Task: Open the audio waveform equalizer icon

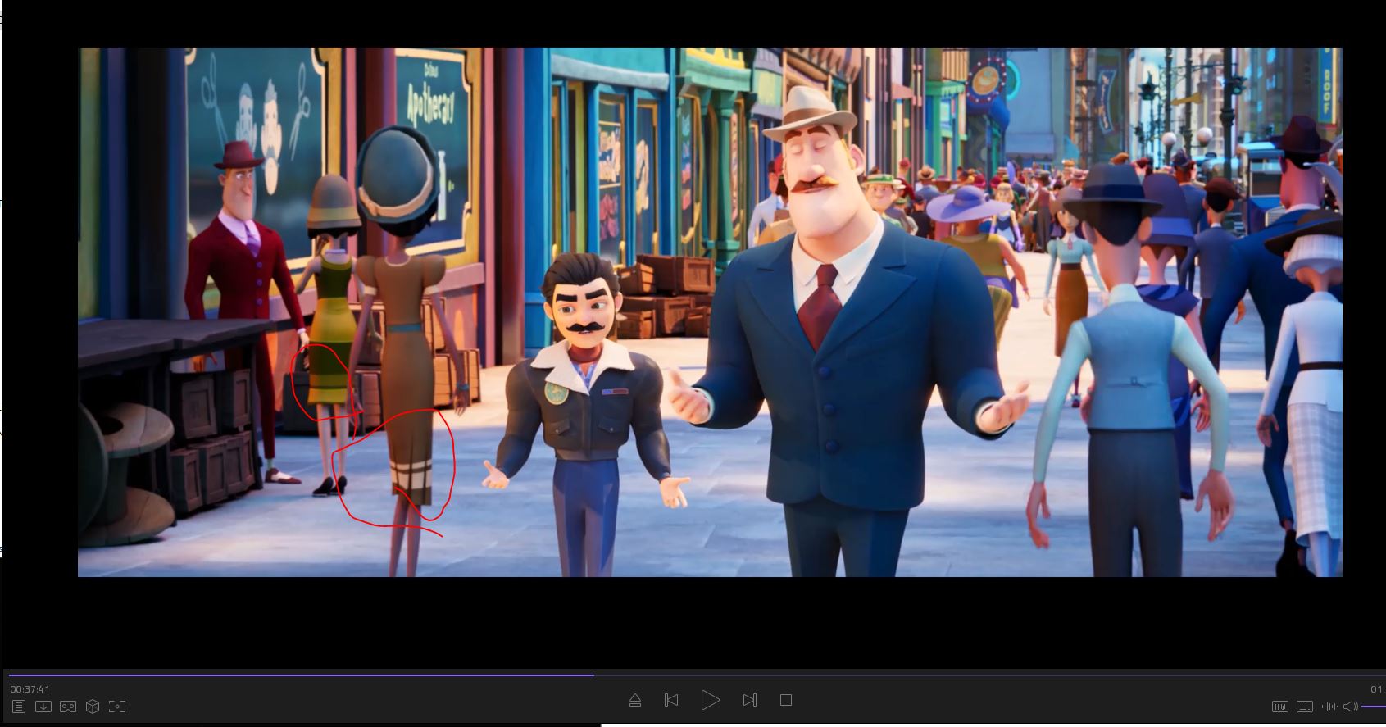Action: (1329, 707)
